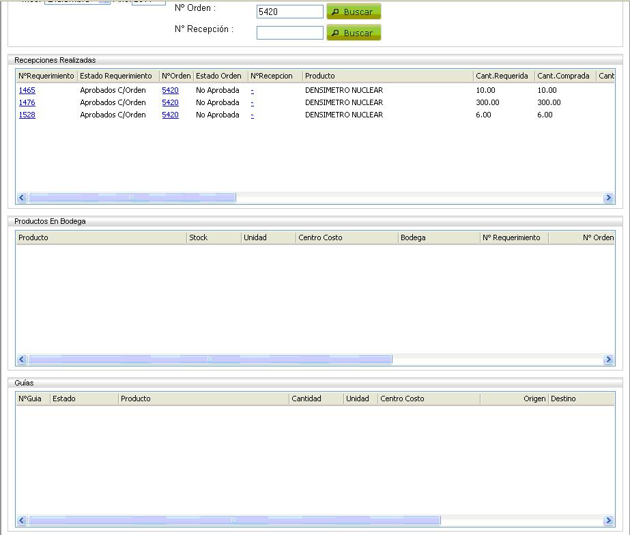Sort by Bodega column header

pos(439,237)
